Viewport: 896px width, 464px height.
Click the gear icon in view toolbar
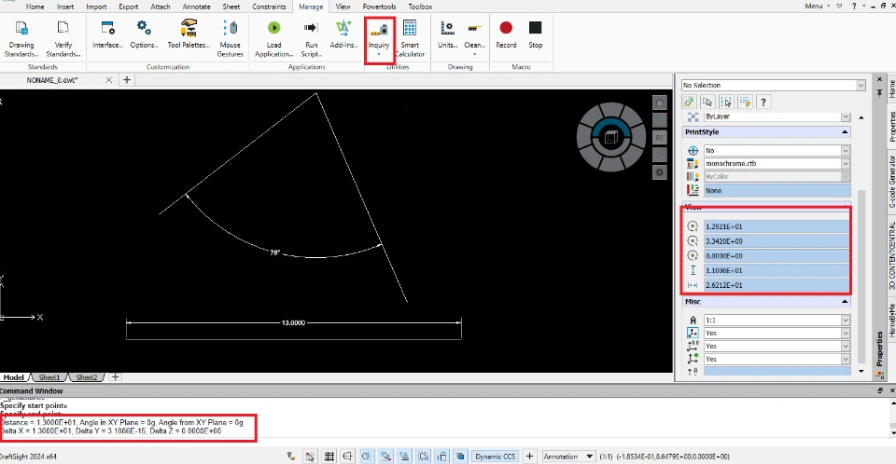click(x=660, y=171)
